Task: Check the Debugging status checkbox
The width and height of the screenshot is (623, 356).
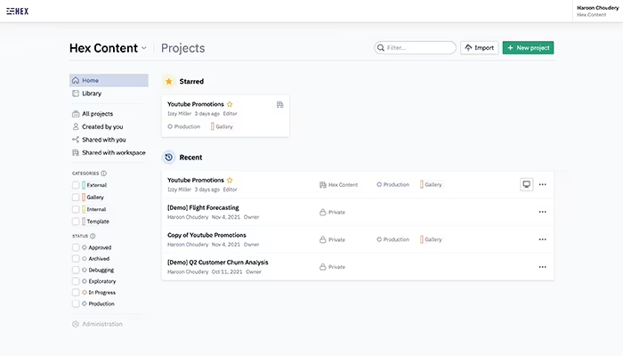Action: pyautogui.click(x=76, y=270)
